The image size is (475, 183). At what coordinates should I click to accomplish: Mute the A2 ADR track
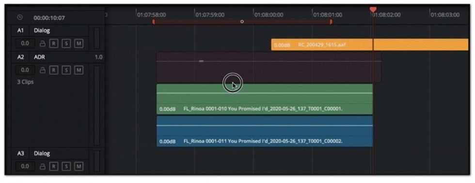79,70
